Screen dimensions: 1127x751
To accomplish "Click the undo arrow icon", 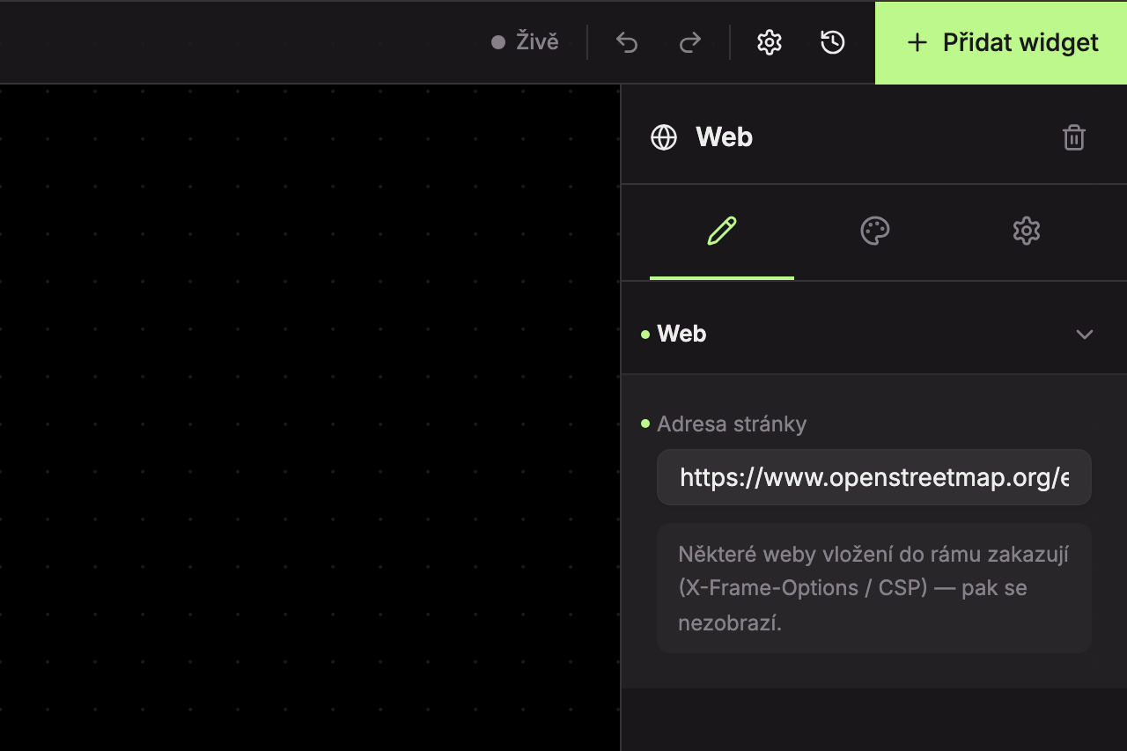I will pyautogui.click(x=627, y=42).
